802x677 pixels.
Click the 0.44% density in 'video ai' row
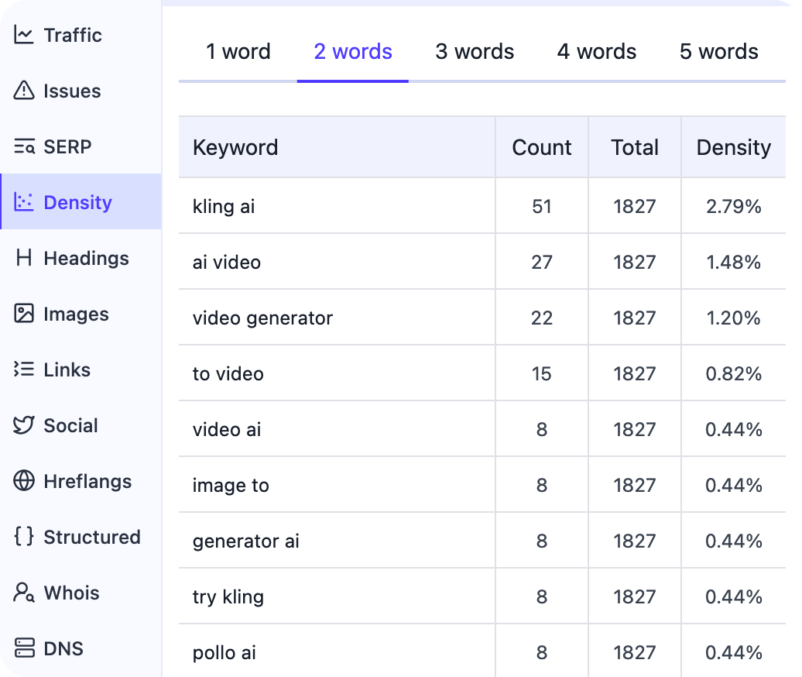click(x=733, y=430)
